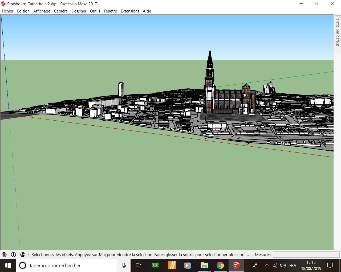Open the FRA input language selector

point(293,265)
